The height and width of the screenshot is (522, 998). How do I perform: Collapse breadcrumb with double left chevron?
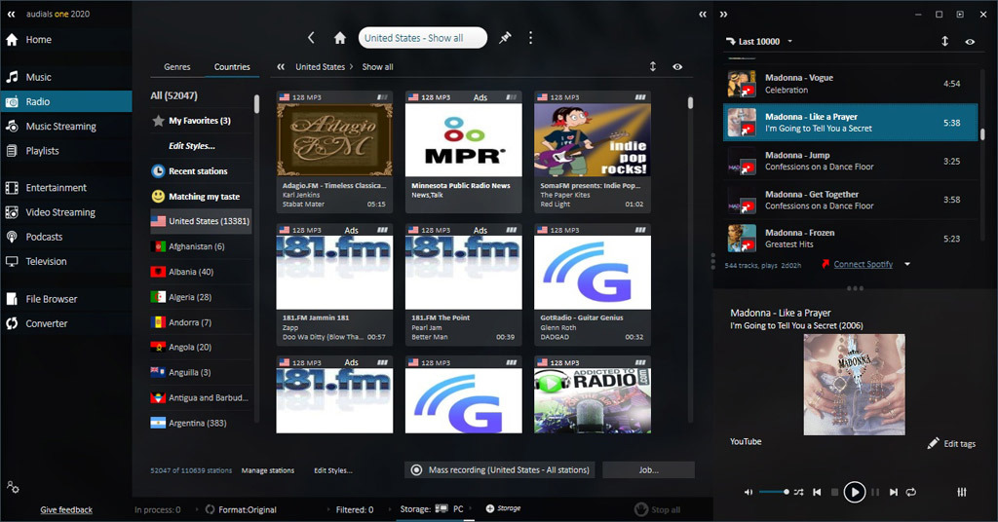[281, 67]
